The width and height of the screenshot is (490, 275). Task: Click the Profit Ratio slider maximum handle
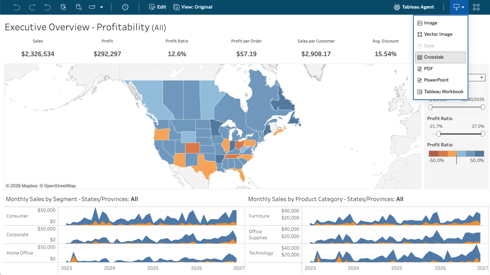coord(483,134)
